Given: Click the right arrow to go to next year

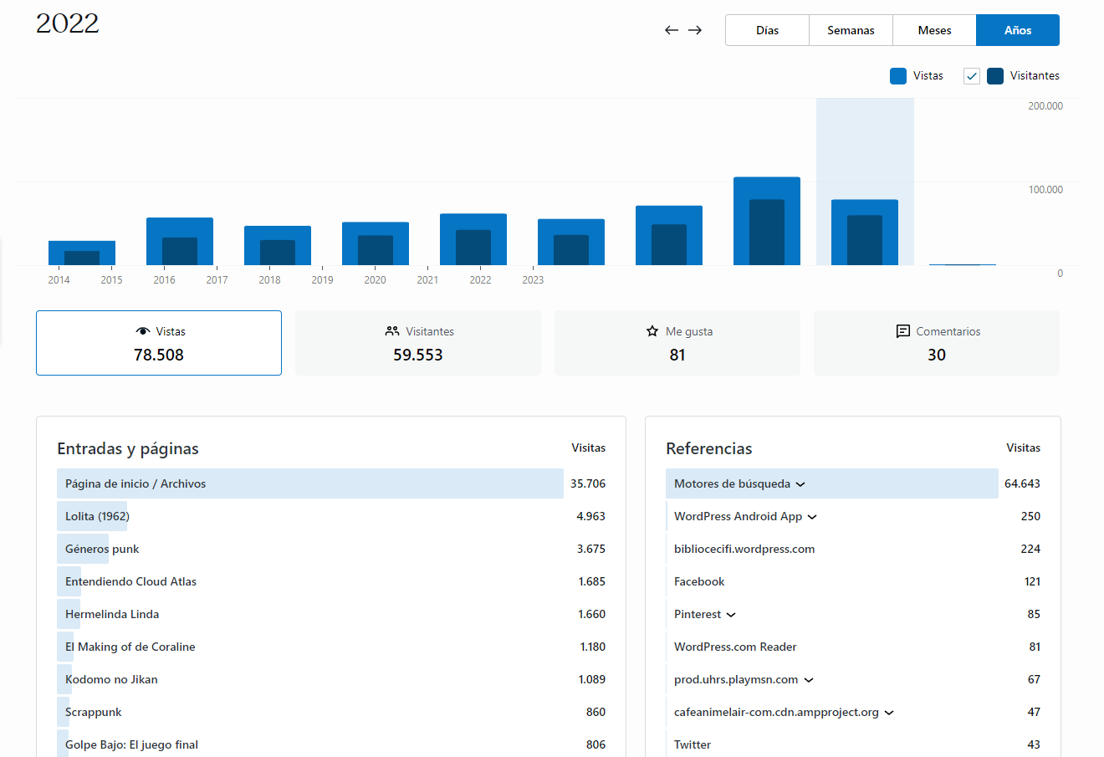Looking at the screenshot, I should pyautogui.click(x=695, y=30).
